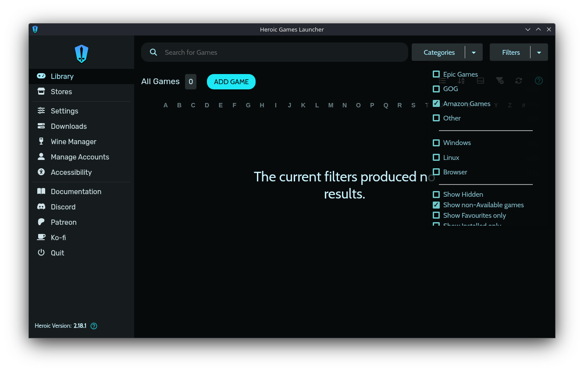Filter games by letter R
Viewport: 584px width, 372px height.
point(399,105)
